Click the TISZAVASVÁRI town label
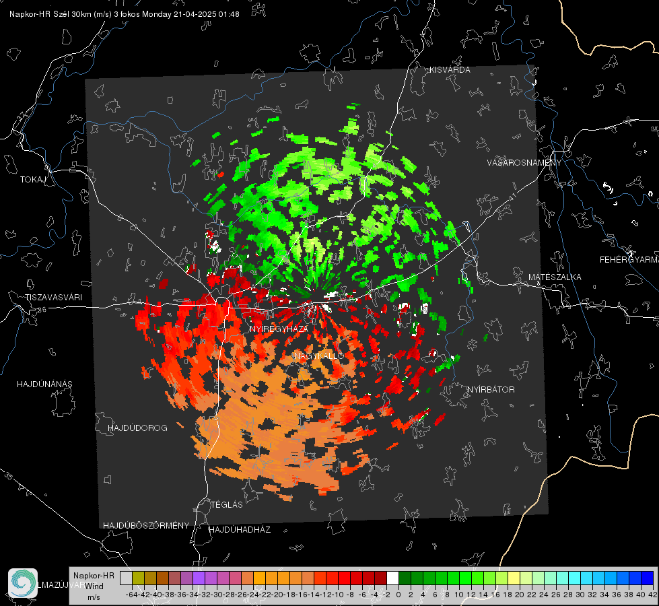Image resolution: width=659 pixels, height=606 pixels. pyautogui.click(x=53, y=298)
